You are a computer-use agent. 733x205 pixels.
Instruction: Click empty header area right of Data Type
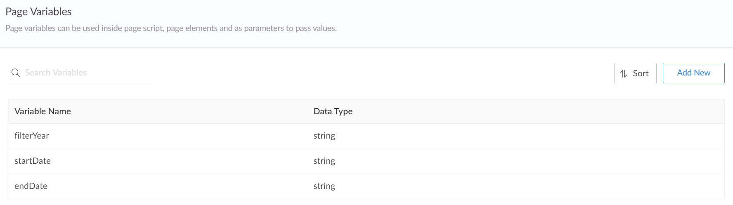coord(537,111)
